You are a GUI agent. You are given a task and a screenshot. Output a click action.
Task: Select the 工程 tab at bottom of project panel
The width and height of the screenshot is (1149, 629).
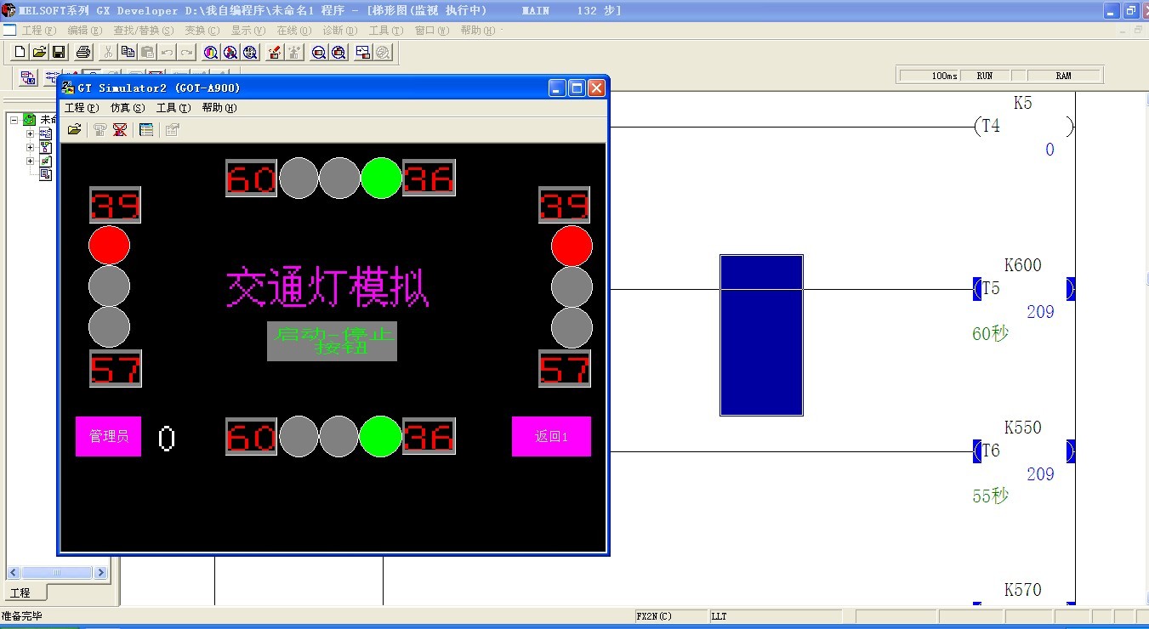(x=20, y=592)
